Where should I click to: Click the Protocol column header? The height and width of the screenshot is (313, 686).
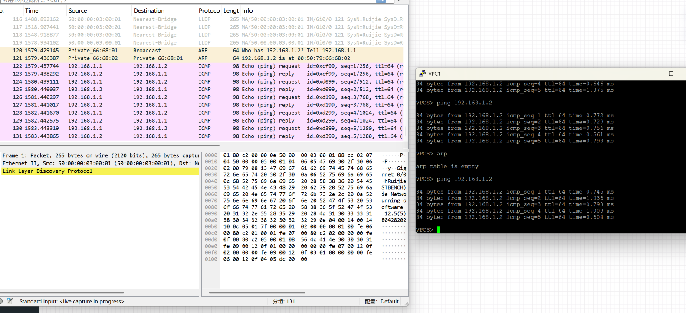pos(209,10)
